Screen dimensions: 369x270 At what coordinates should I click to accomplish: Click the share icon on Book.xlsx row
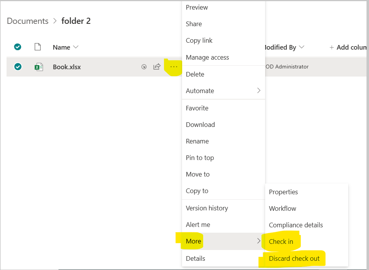click(x=157, y=67)
